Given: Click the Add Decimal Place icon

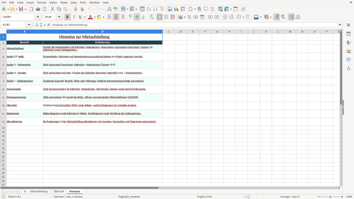Looking at the screenshot, I should (210, 17).
